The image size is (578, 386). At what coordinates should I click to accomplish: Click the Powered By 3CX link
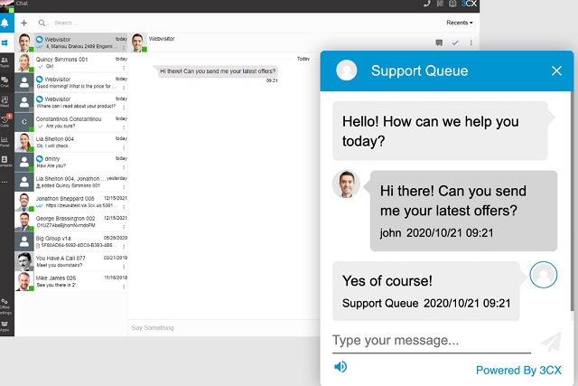518,370
